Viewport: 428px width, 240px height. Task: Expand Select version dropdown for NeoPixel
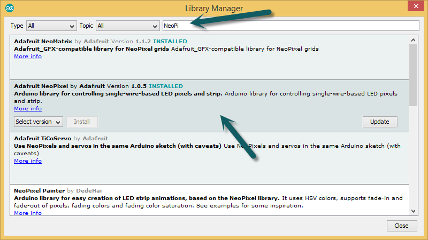[38, 122]
